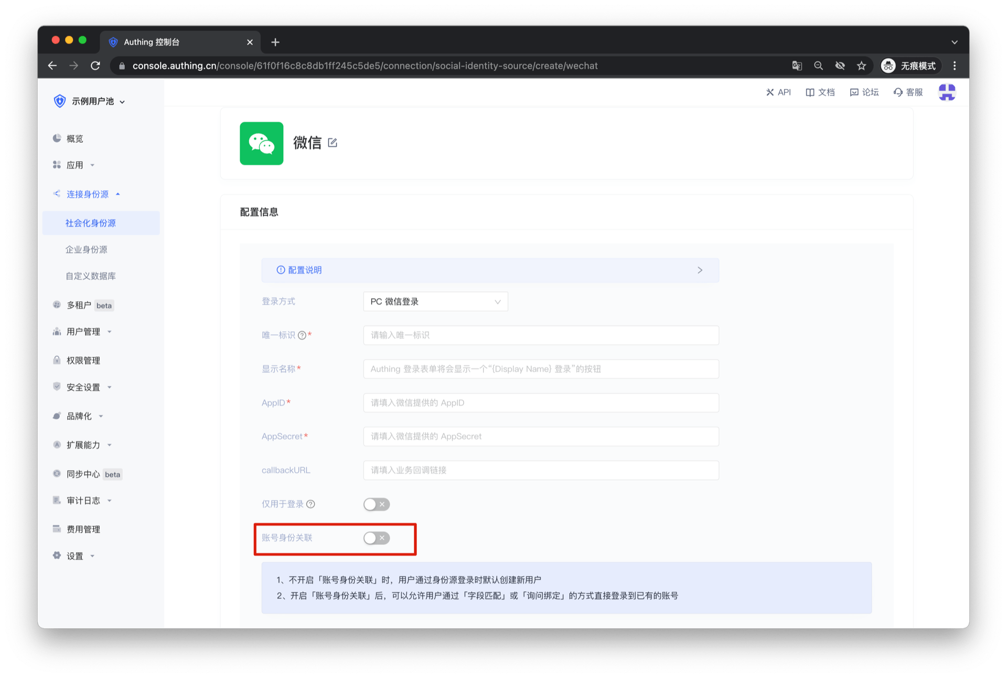Select 企业身份源 in sidebar
1007x678 pixels.
[x=87, y=250]
